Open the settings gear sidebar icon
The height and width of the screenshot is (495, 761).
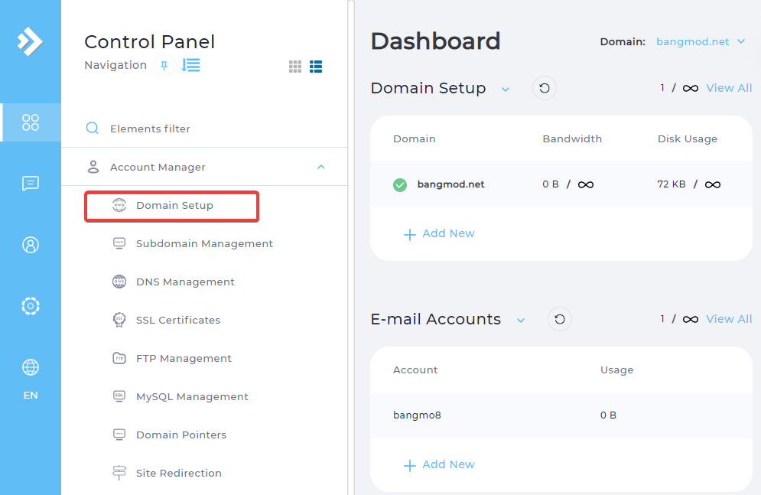31,306
